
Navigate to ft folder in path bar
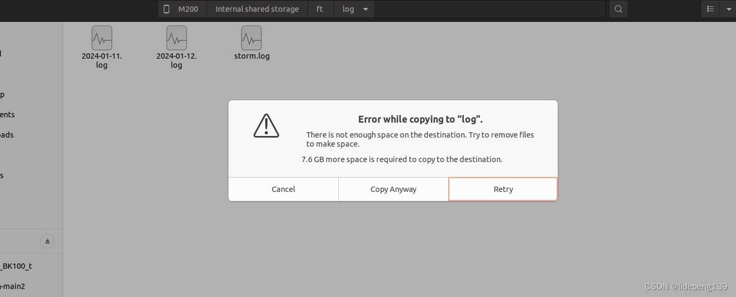[320, 9]
